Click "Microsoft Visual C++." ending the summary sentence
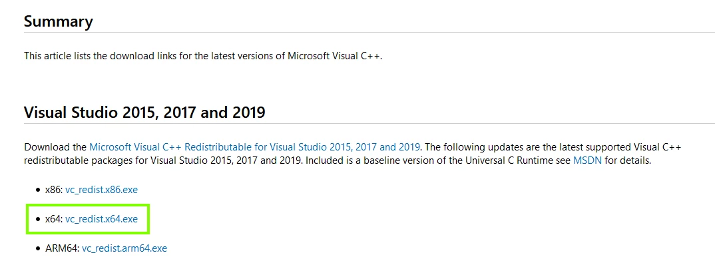The height and width of the screenshot is (267, 715). (335, 56)
